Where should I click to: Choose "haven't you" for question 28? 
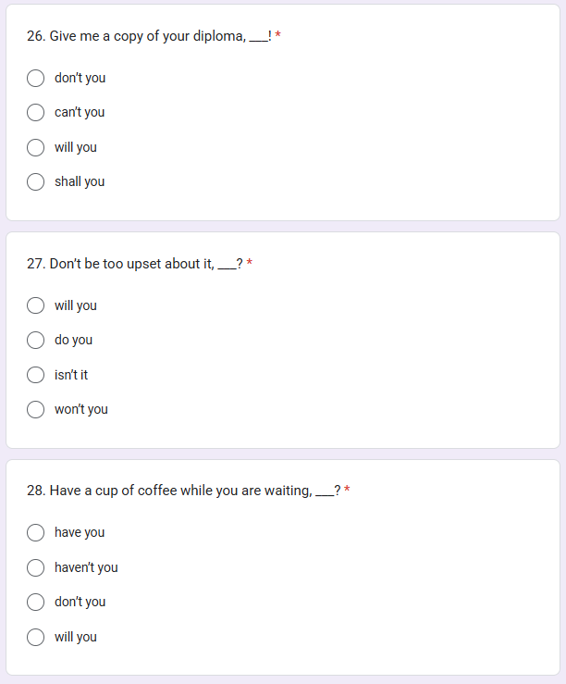coord(35,567)
